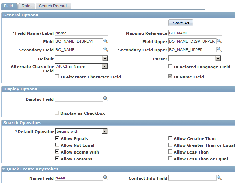Click the Contact Info Field input box
The height and width of the screenshot is (184, 238).
192,178
